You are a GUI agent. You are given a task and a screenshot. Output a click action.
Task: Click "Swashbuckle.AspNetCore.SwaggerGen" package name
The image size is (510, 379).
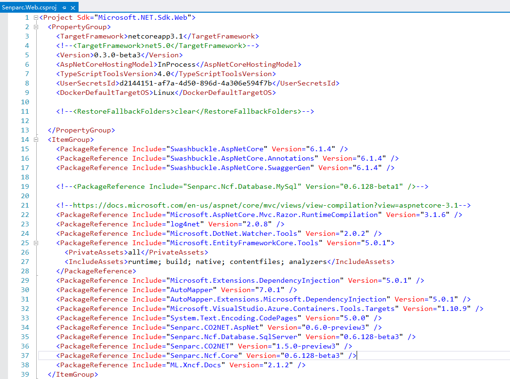[240, 168]
